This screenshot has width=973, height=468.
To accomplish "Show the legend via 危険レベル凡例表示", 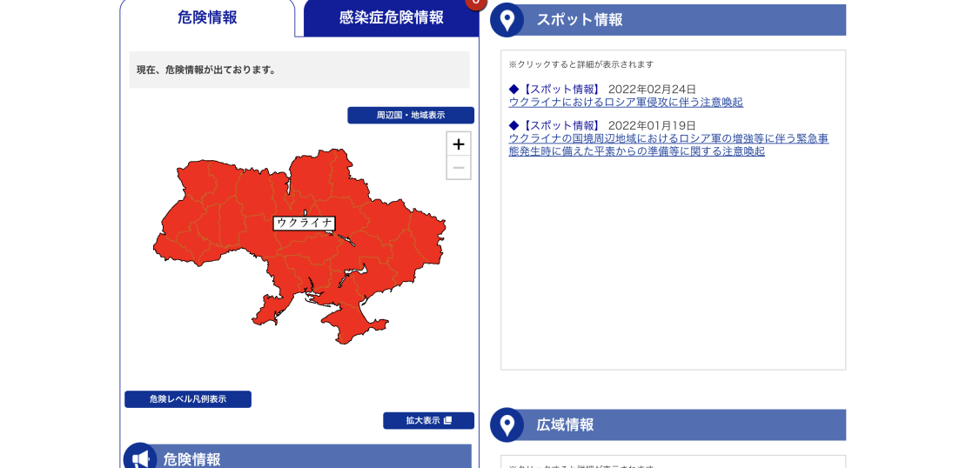I will point(187,399).
